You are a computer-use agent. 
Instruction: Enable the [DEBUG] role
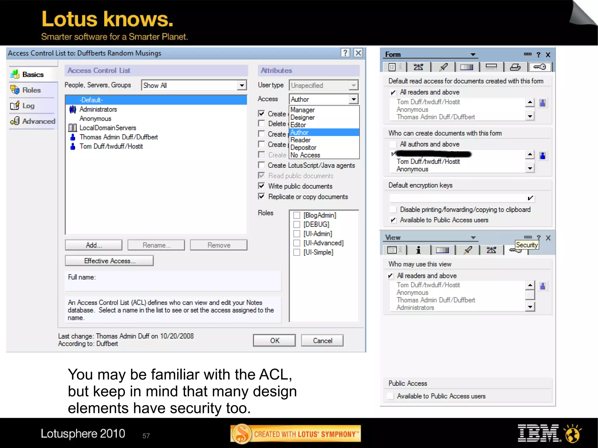(x=297, y=224)
